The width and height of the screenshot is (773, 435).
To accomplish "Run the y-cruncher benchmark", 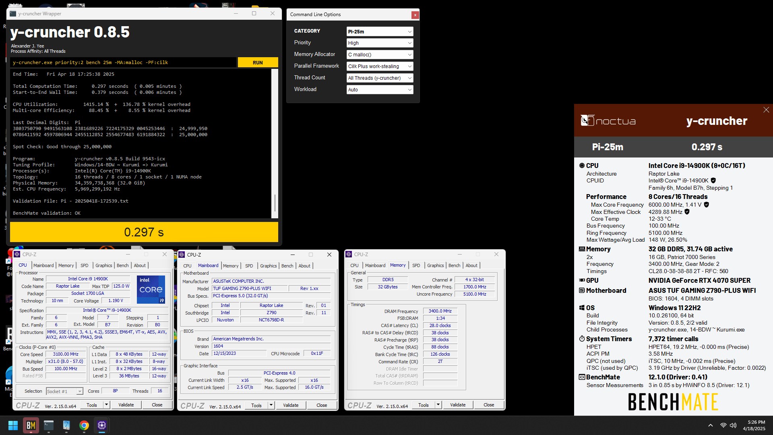I will coord(258,62).
